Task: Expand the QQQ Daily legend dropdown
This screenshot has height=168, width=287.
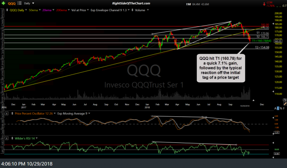Action: tap(26, 10)
